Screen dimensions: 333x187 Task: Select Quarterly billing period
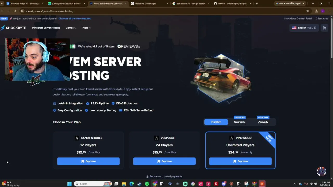click(x=240, y=122)
